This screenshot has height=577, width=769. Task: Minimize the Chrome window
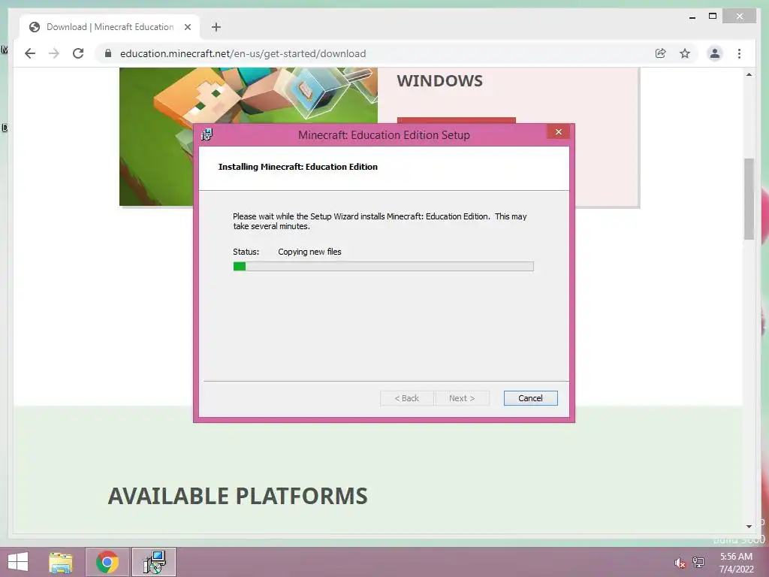pos(692,17)
